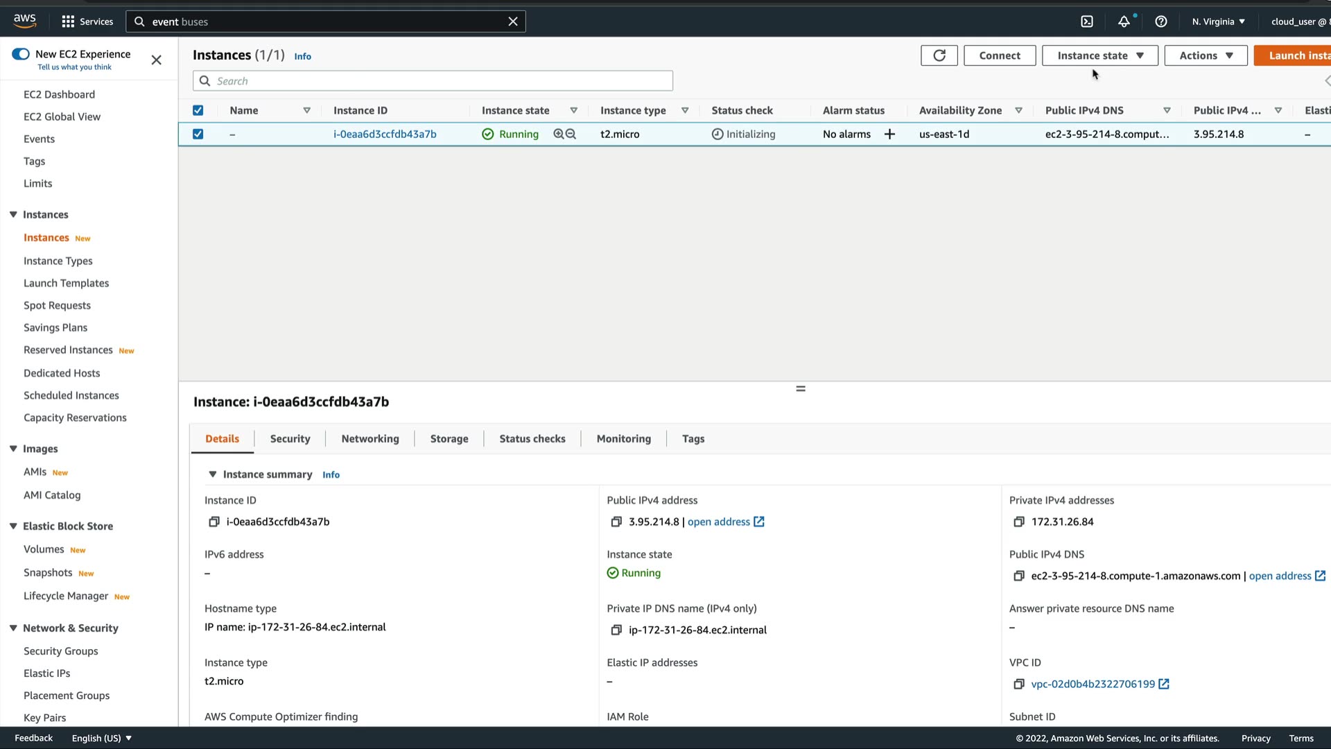1331x749 pixels.
Task: Open the CloudShell terminal icon
Action: [x=1087, y=21]
